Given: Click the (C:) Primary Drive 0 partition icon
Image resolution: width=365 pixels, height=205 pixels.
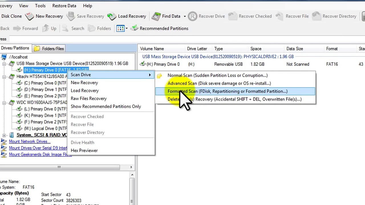Looking at the screenshot, I should coord(19,83).
